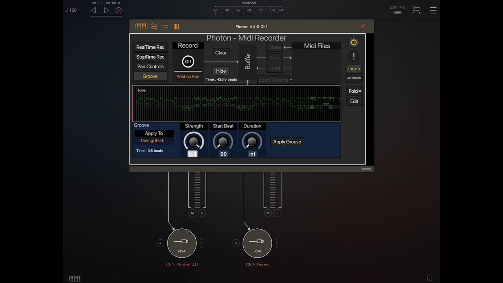Click the Share button
The width and height of the screenshot is (503, 283).
tap(275, 47)
